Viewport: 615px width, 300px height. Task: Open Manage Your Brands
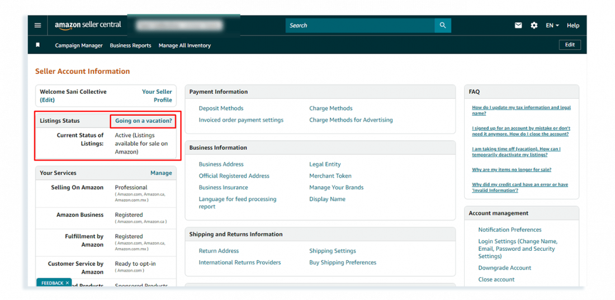pos(336,188)
